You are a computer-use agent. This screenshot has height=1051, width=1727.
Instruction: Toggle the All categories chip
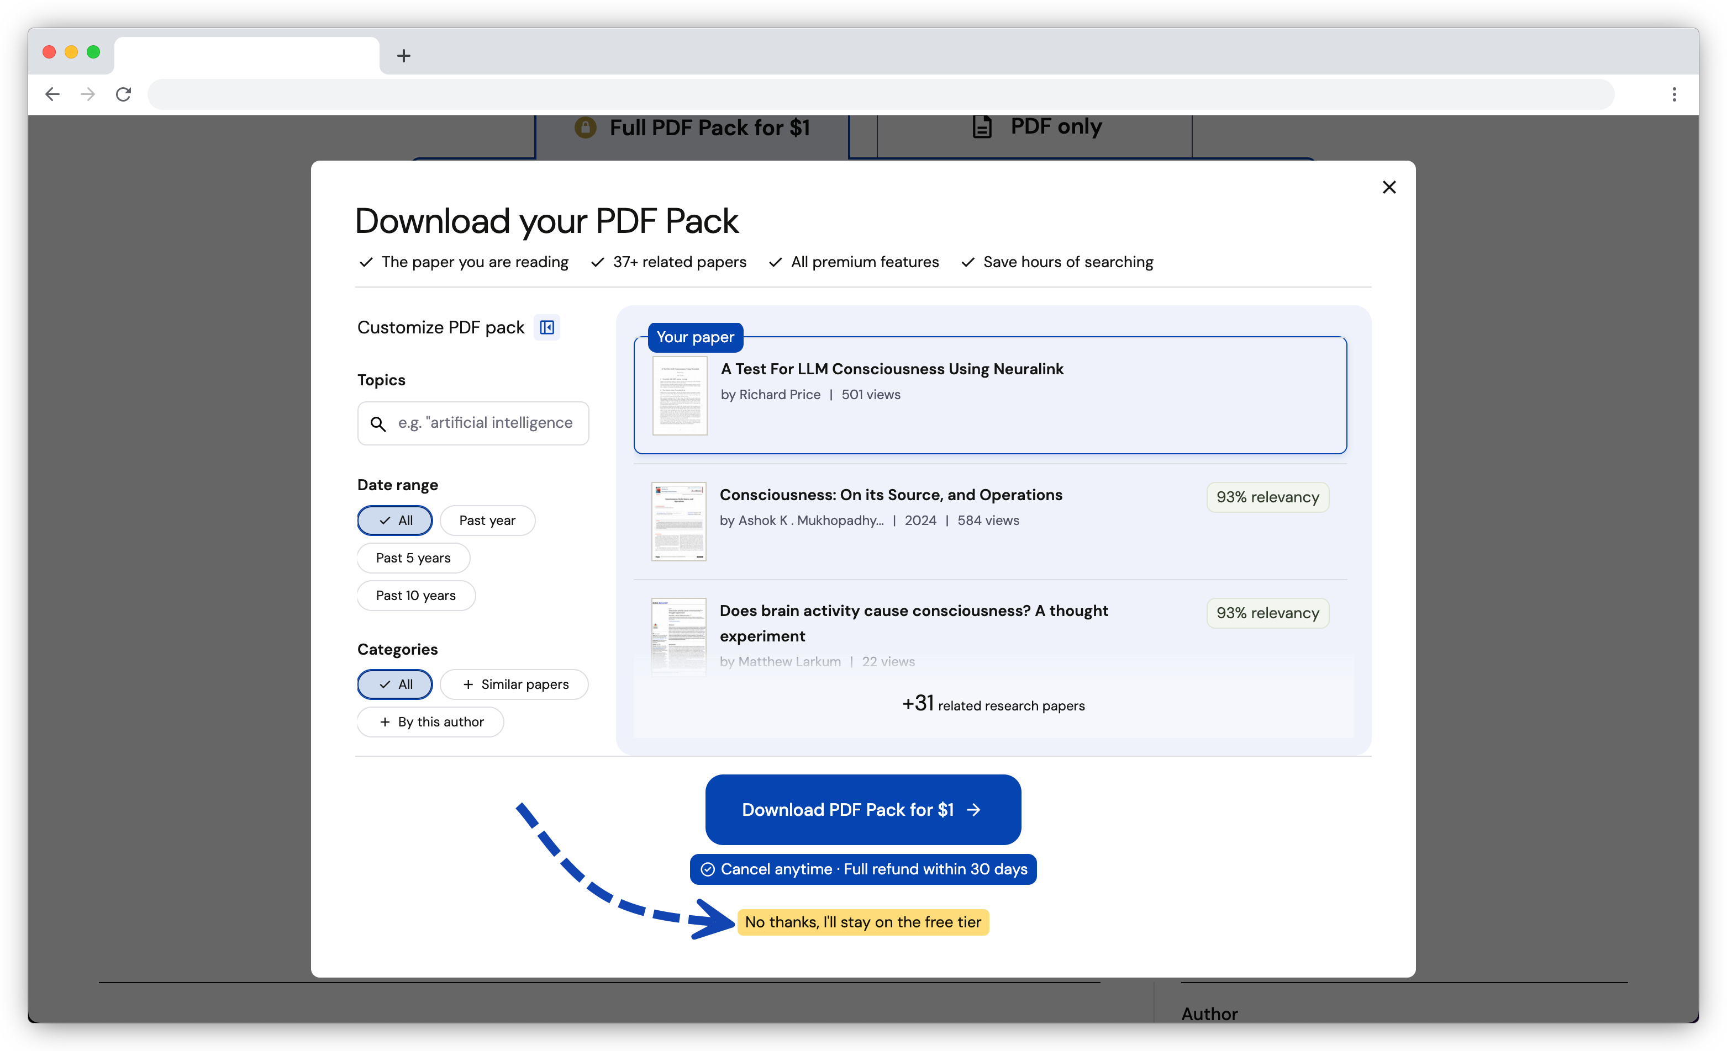[x=394, y=684]
